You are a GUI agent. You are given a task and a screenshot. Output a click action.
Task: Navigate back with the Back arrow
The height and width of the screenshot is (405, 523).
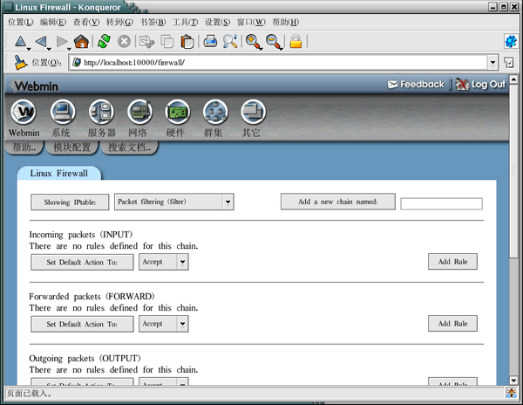tap(41, 42)
